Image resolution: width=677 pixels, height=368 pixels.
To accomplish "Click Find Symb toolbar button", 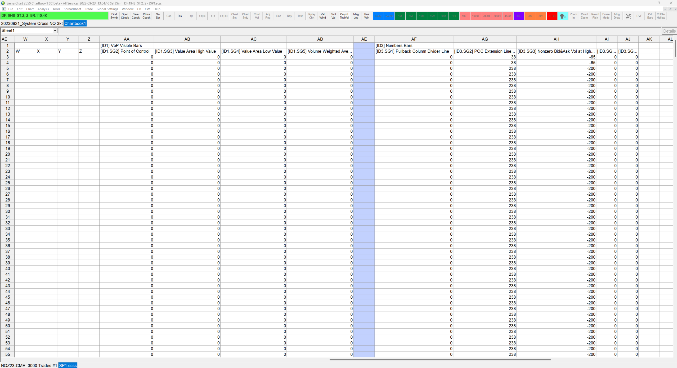I will pyautogui.click(x=114, y=16).
